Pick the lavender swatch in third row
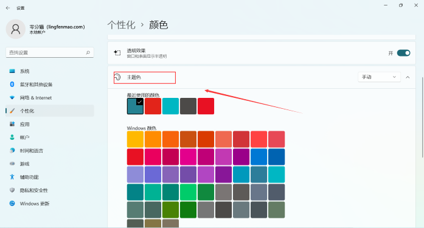 [135, 174]
